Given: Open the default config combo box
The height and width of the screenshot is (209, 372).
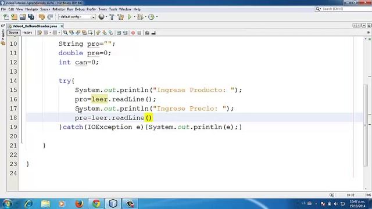Looking at the screenshot, I should coord(77,17).
